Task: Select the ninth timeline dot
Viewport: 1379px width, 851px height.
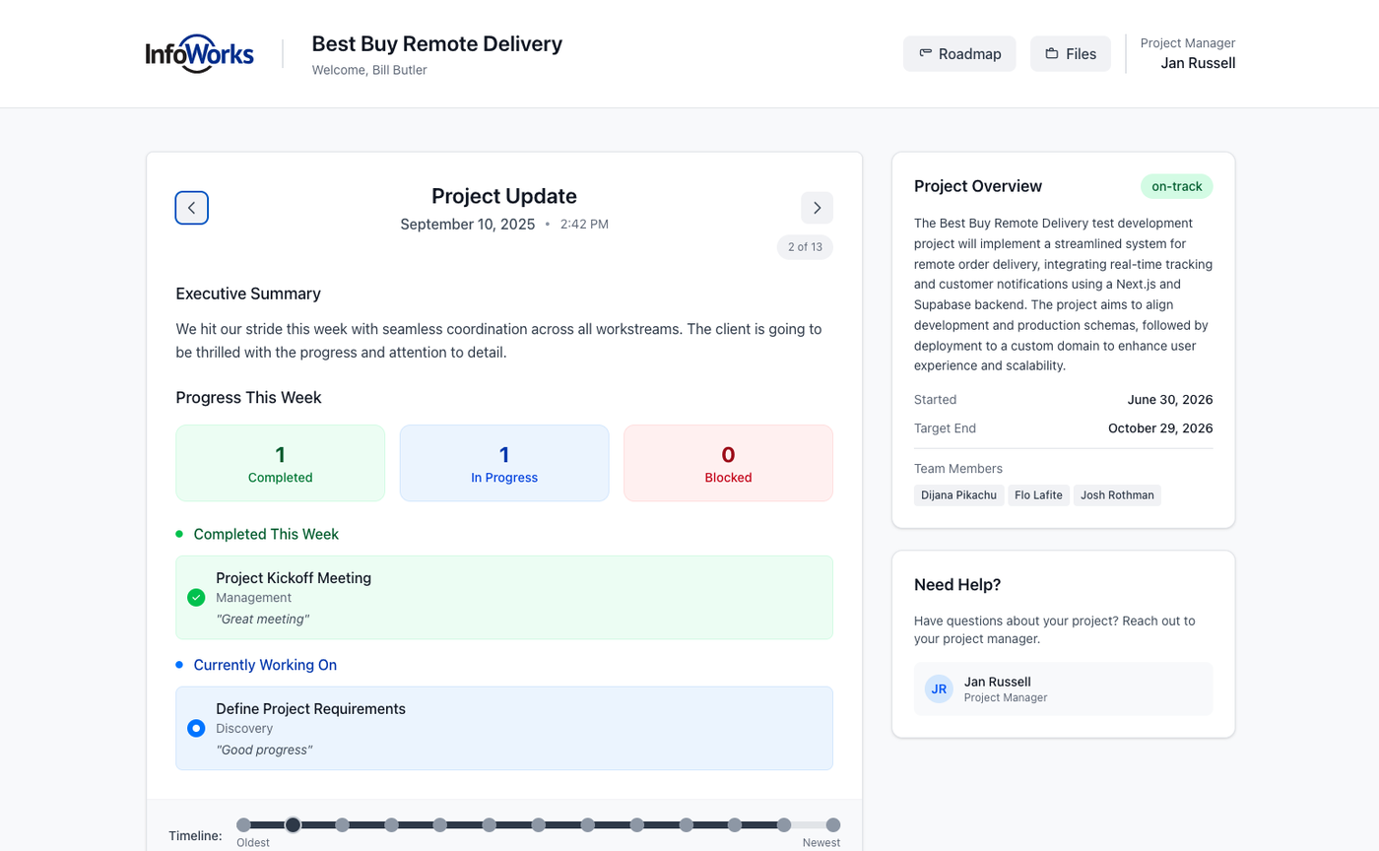Action: pos(637,825)
